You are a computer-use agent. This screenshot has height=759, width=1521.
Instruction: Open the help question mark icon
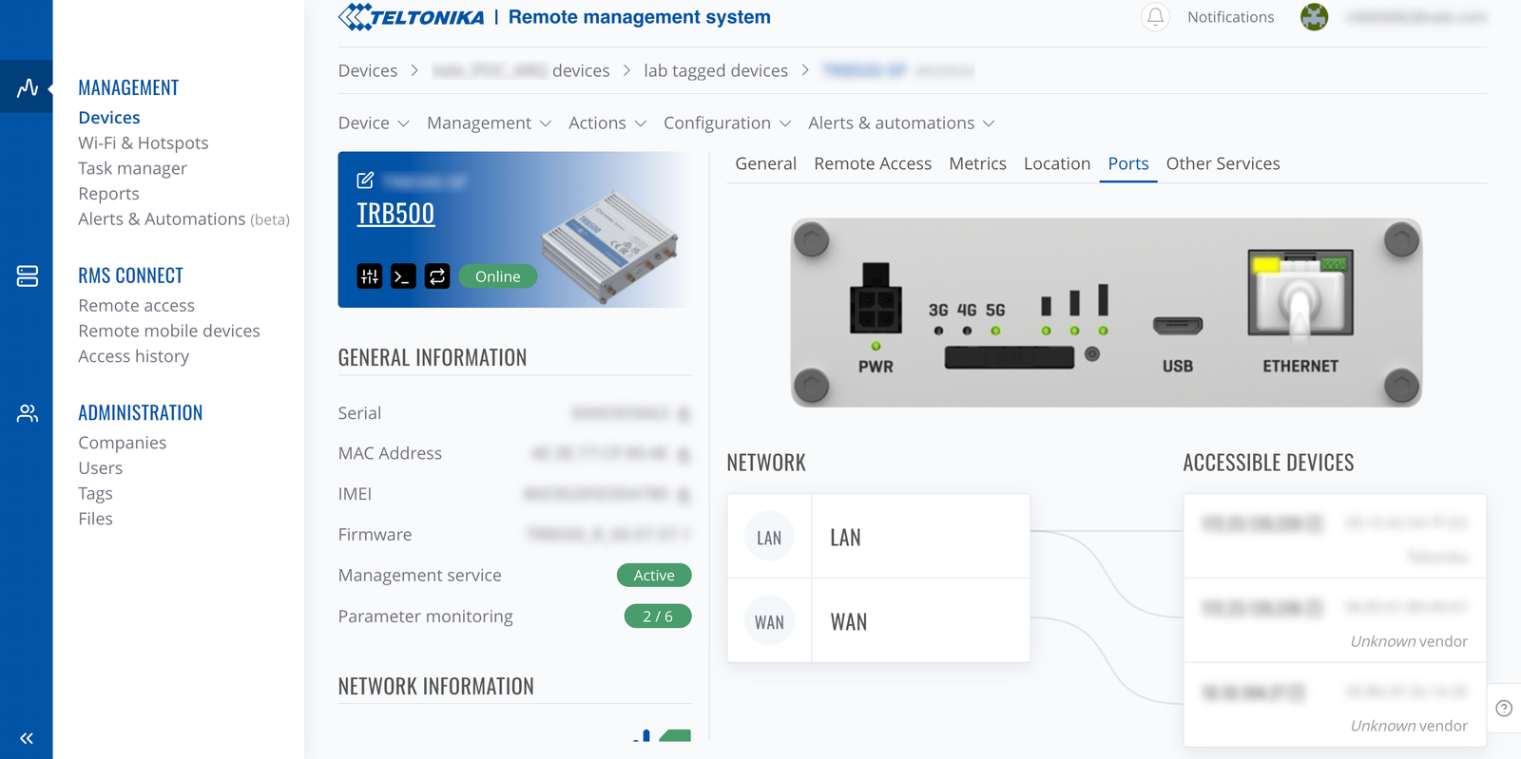(x=1504, y=708)
